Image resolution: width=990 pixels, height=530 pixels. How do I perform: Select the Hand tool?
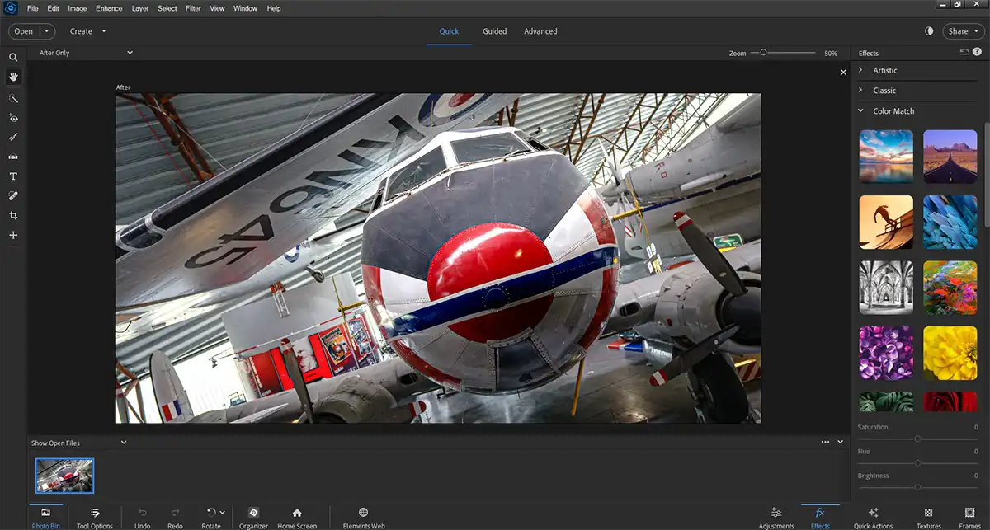click(x=13, y=77)
